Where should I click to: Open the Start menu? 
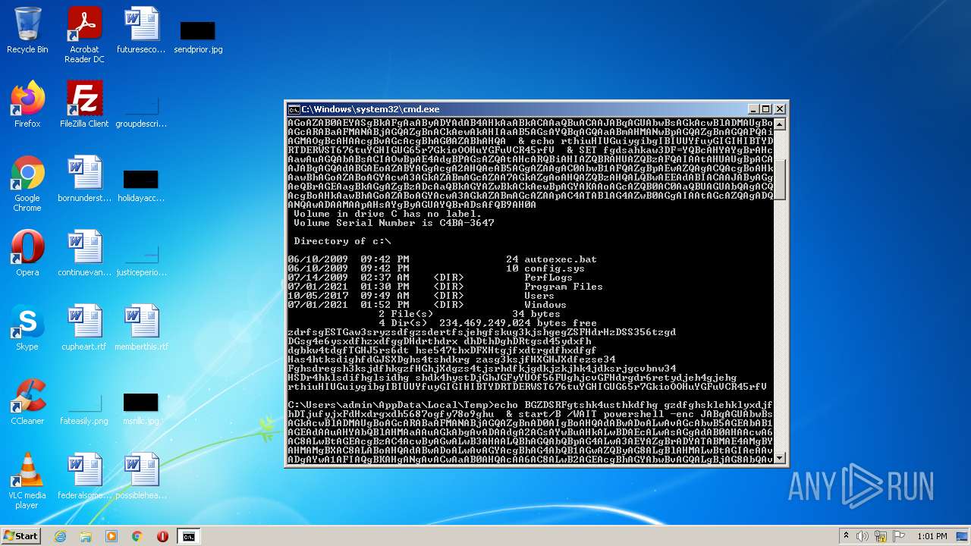tap(21, 536)
